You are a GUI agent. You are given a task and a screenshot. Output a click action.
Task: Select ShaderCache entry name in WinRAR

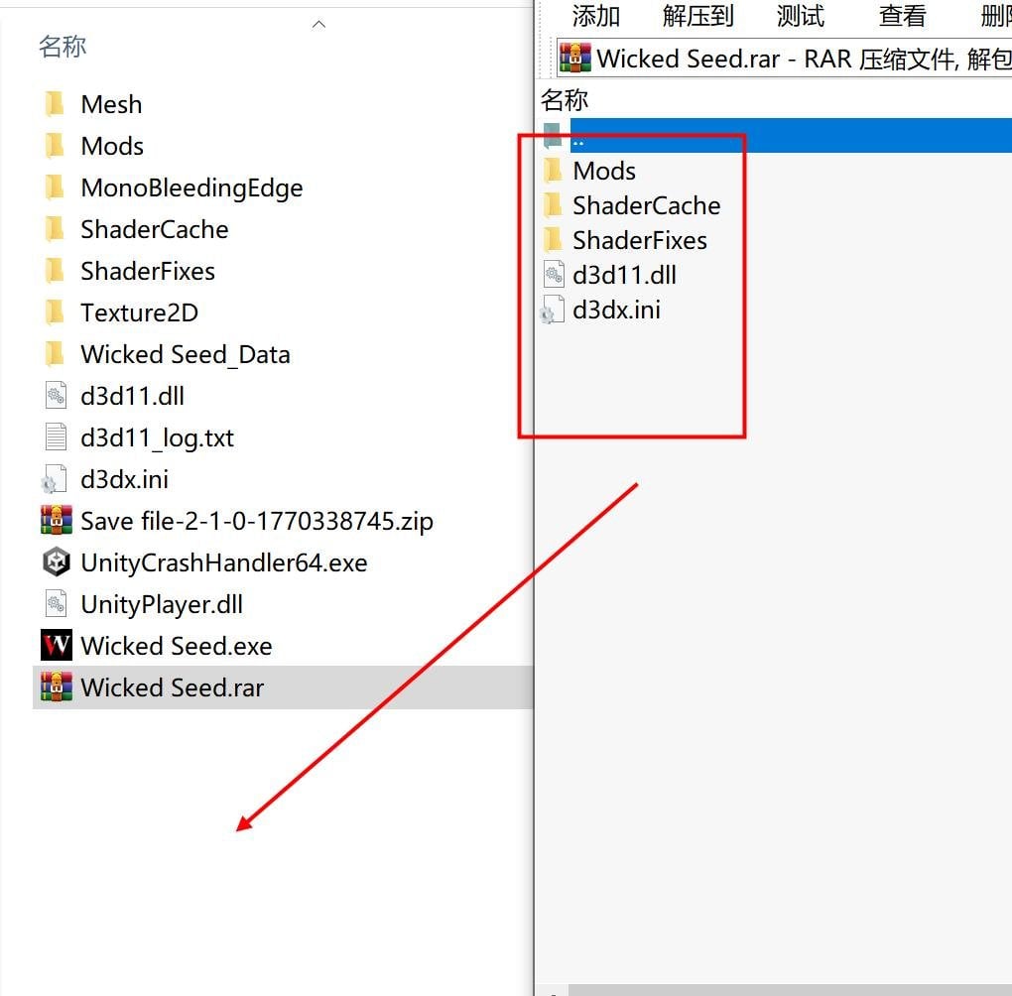coord(647,205)
